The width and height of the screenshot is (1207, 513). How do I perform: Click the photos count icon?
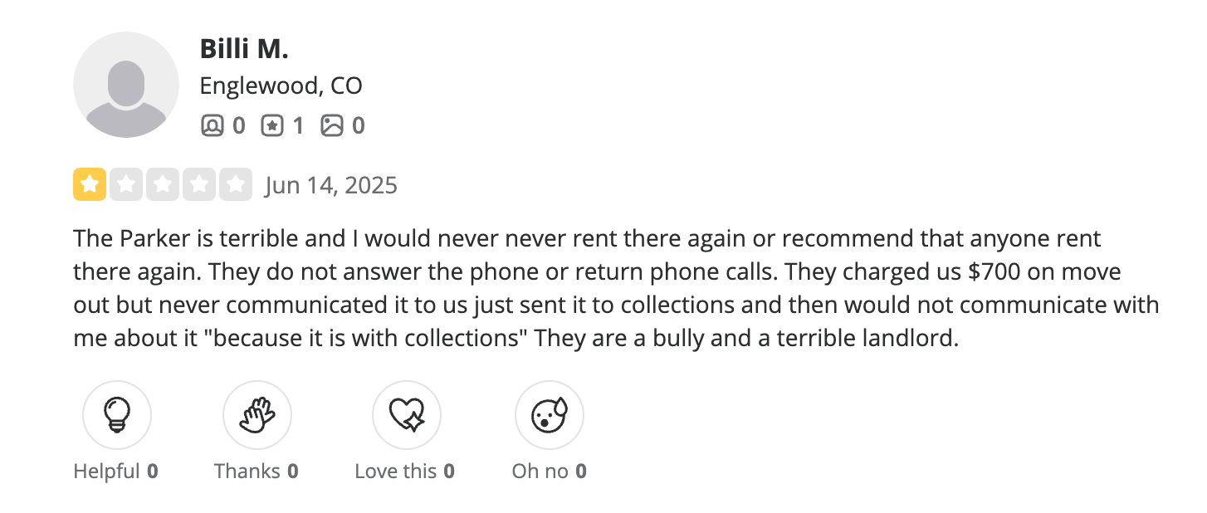coord(332,125)
